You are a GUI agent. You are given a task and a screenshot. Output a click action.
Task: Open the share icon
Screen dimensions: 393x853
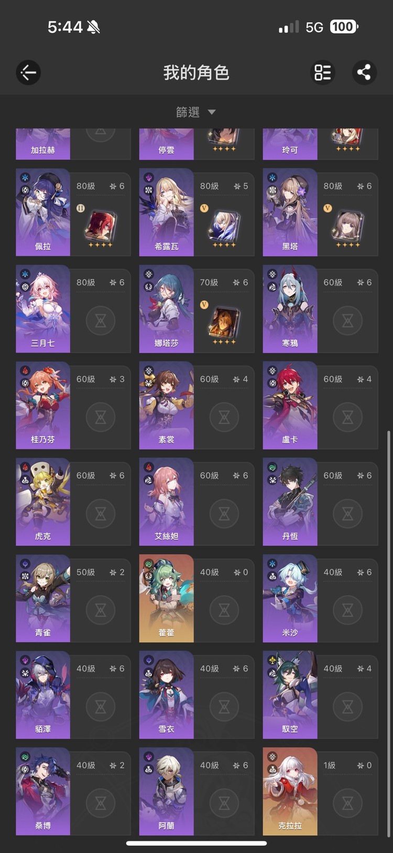coord(364,72)
